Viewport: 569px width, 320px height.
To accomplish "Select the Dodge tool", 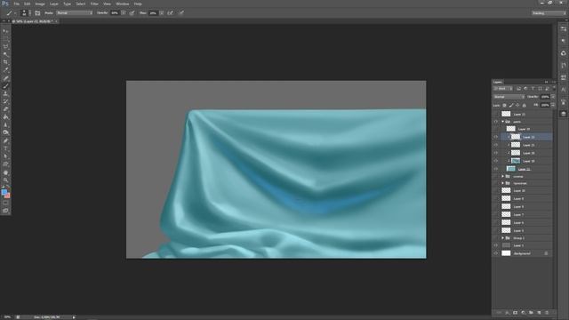I will [5, 132].
